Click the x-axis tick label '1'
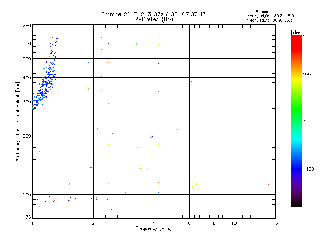Viewport: 324px width, 243px height. (32, 223)
